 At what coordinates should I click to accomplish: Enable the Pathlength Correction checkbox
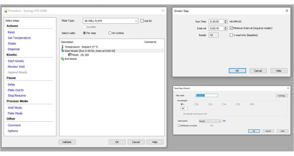click(x=179, y=125)
